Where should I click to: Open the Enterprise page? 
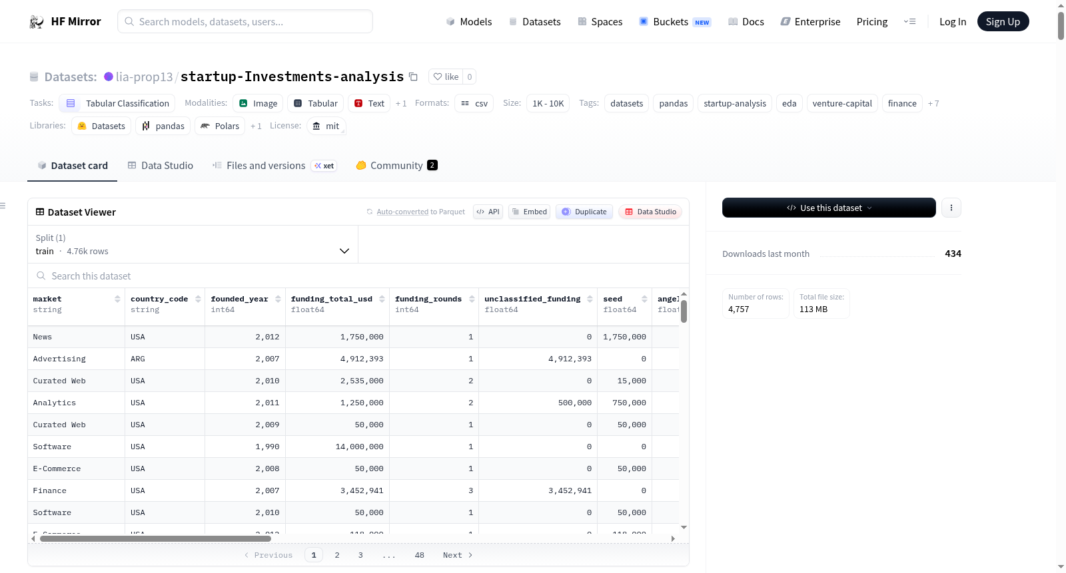[x=810, y=21]
